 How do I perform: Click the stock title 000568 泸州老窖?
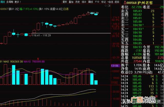click(139, 3)
